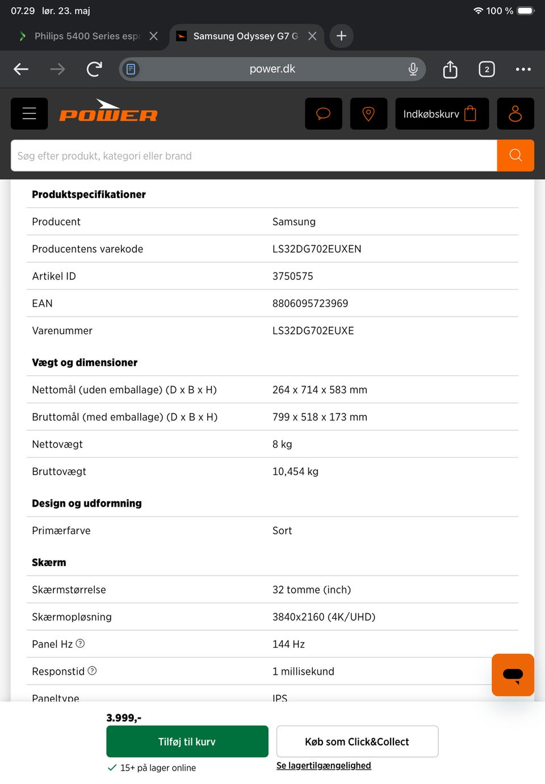
Task: Open the browser three-dot menu
Action: pyautogui.click(x=523, y=69)
